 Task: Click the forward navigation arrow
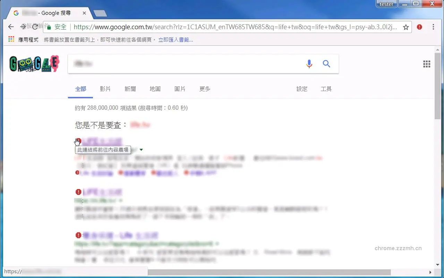pos(23,27)
